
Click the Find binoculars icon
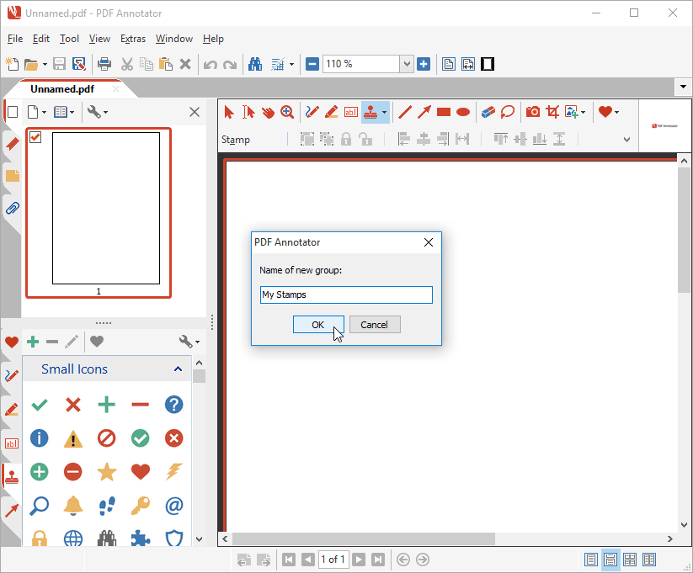click(x=253, y=64)
